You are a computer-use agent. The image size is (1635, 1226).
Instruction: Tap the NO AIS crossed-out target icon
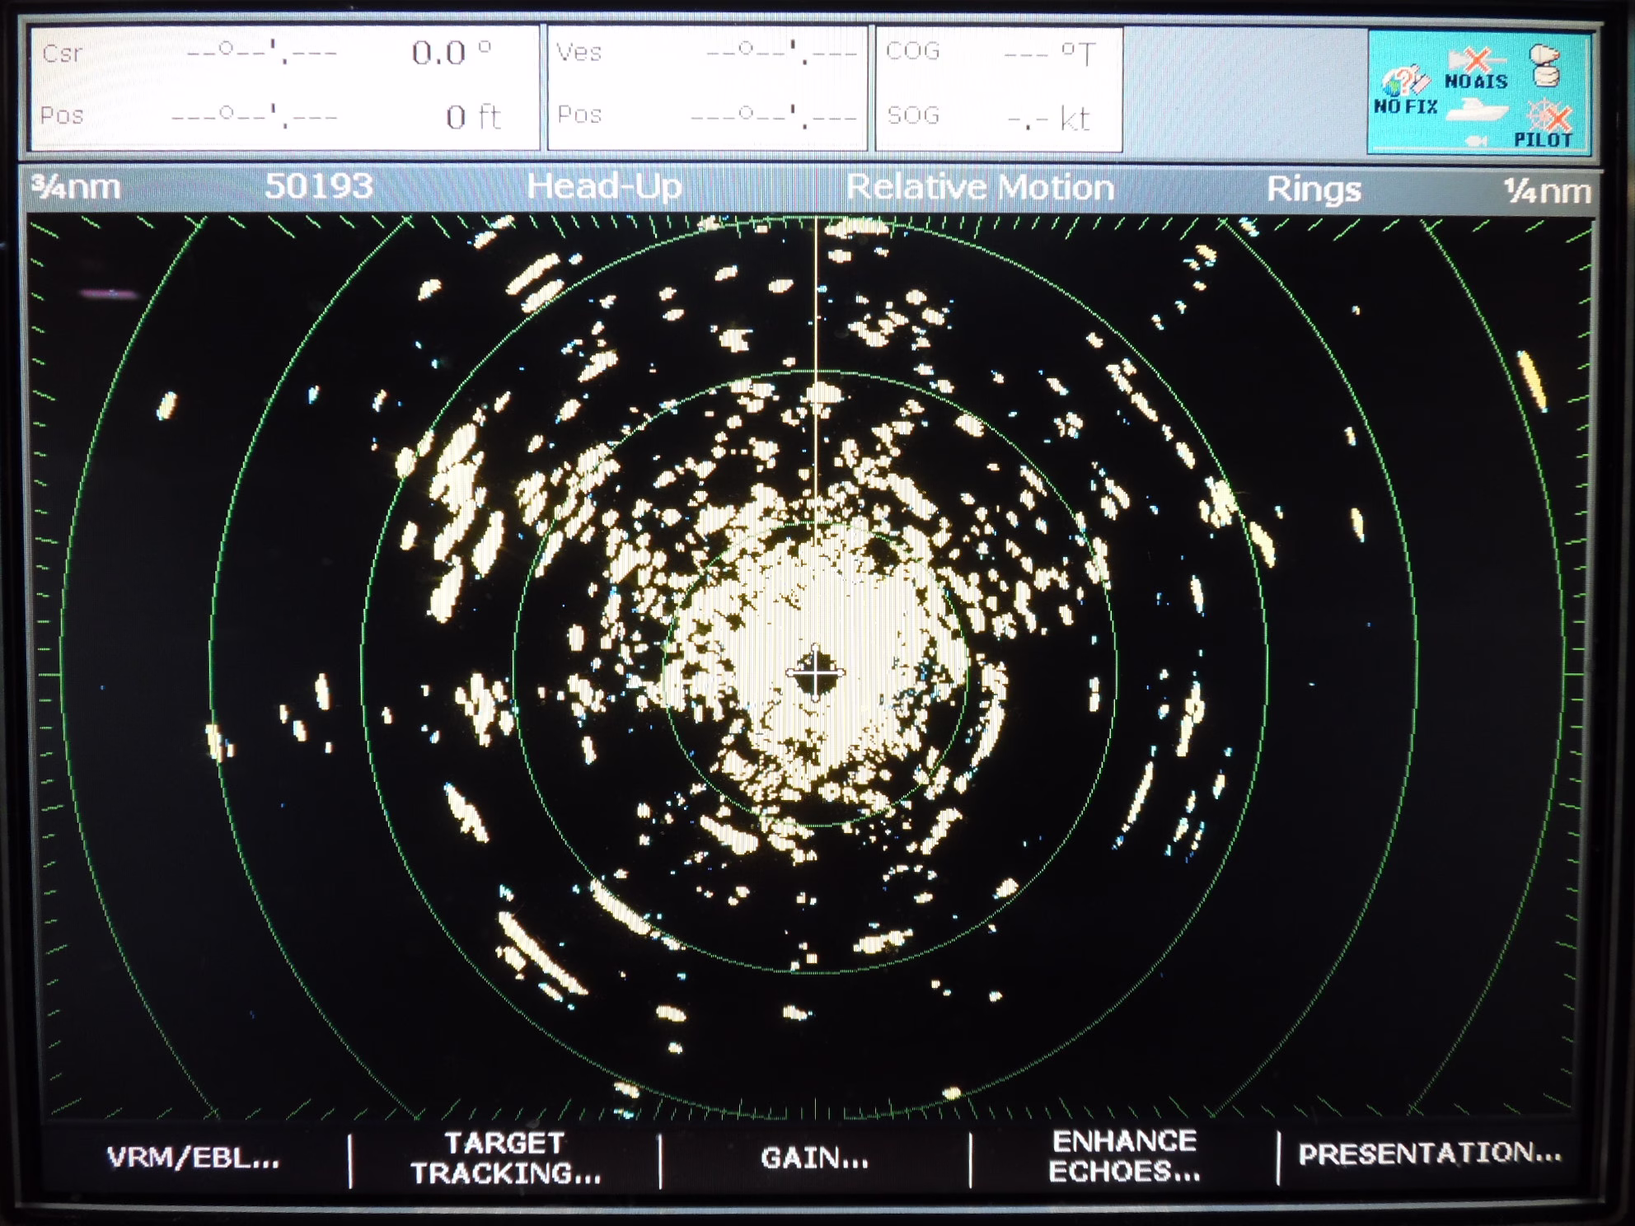point(1475,68)
